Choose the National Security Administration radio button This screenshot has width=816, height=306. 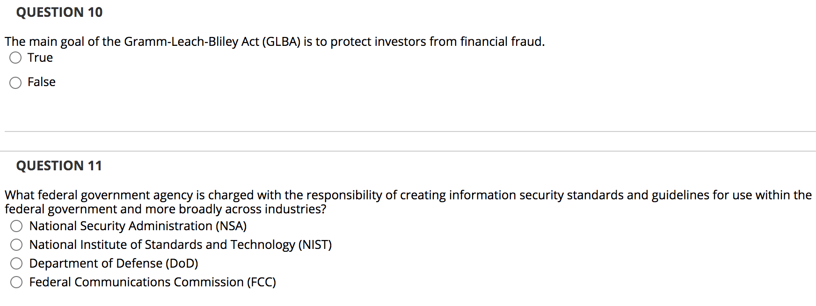tap(16, 226)
